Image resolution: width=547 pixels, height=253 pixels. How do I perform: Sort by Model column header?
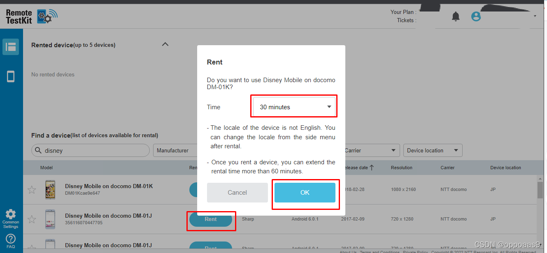[x=47, y=168]
